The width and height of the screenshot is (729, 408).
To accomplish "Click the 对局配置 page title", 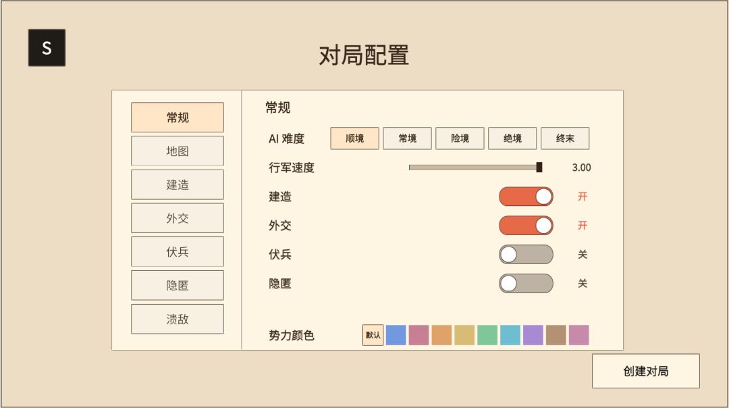I will (364, 55).
